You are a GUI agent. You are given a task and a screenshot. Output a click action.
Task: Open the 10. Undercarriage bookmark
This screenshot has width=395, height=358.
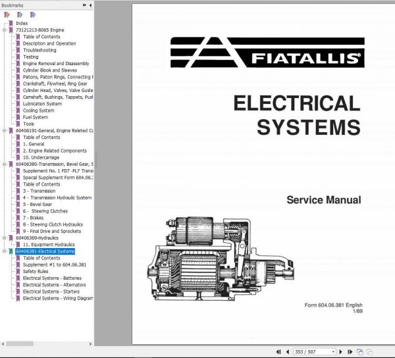(x=41, y=157)
